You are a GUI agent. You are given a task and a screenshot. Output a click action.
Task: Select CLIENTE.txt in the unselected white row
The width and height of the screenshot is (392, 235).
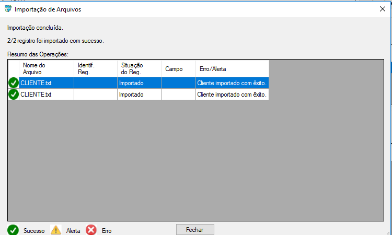47,95
